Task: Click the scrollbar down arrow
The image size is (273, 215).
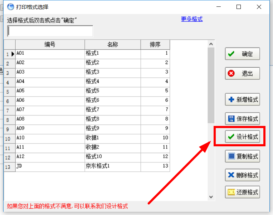Action: coord(211,197)
